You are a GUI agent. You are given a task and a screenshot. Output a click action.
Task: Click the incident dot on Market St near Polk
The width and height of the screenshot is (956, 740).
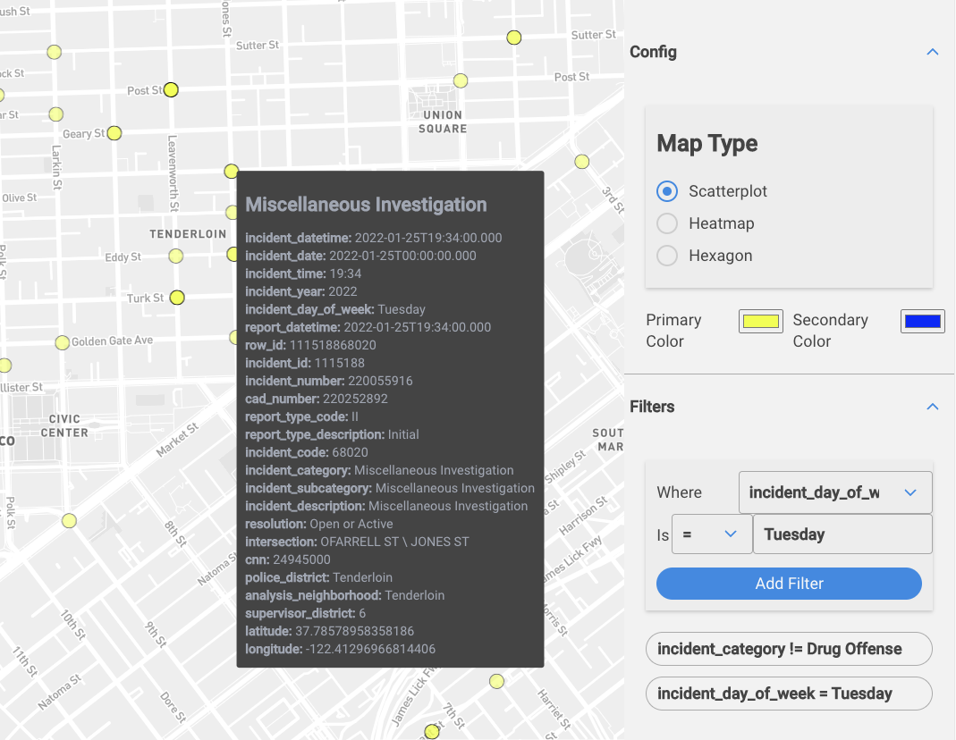pos(69,521)
